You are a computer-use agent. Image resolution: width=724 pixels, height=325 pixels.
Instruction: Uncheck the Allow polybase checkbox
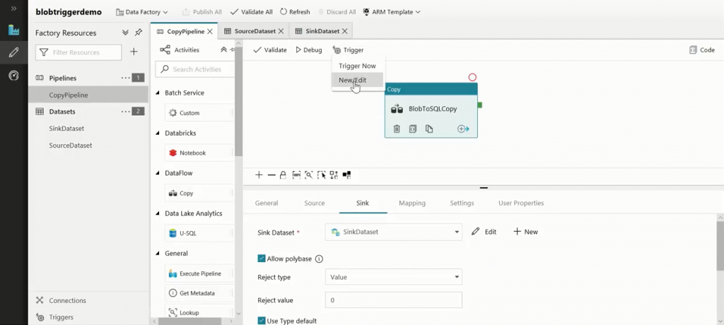click(x=262, y=259)
